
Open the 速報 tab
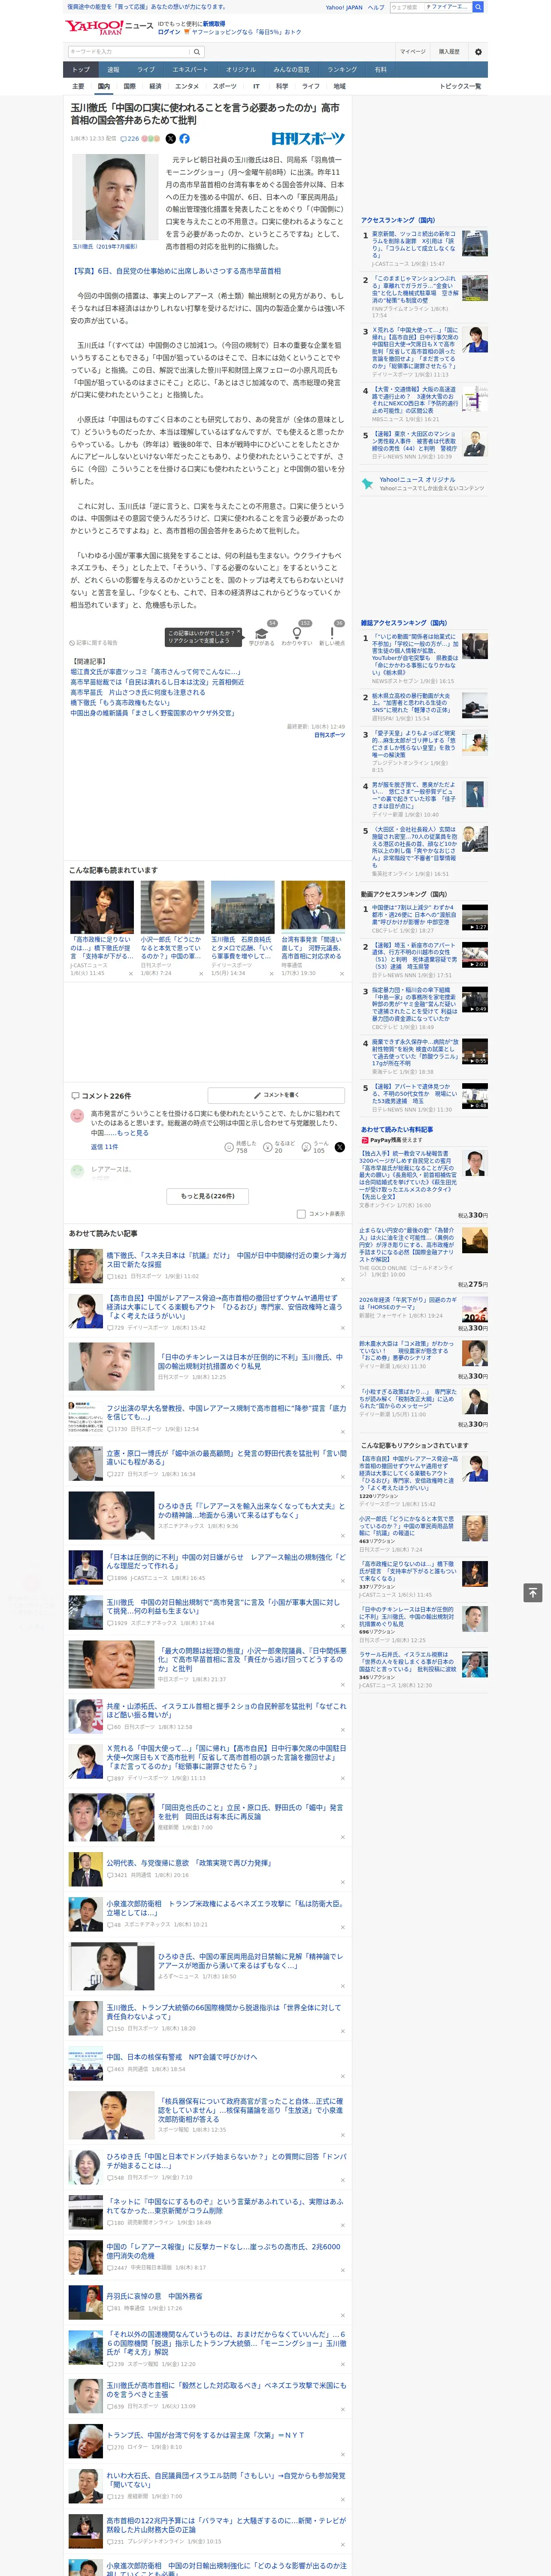click(113, 70)
